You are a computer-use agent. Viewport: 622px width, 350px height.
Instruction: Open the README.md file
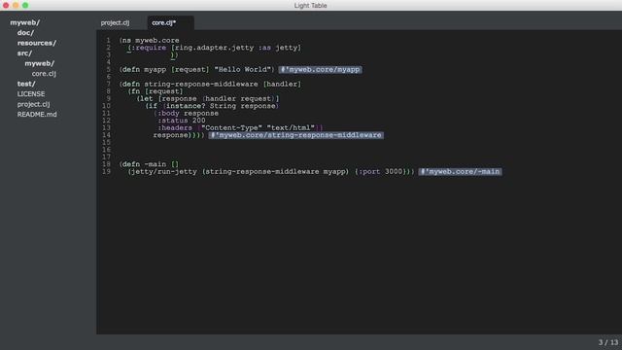pos(37,115)
